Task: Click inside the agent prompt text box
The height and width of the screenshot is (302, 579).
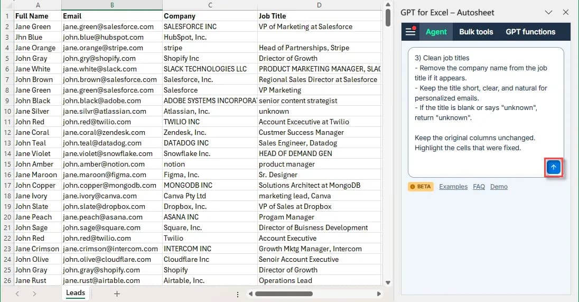Action: pos(485,112)
